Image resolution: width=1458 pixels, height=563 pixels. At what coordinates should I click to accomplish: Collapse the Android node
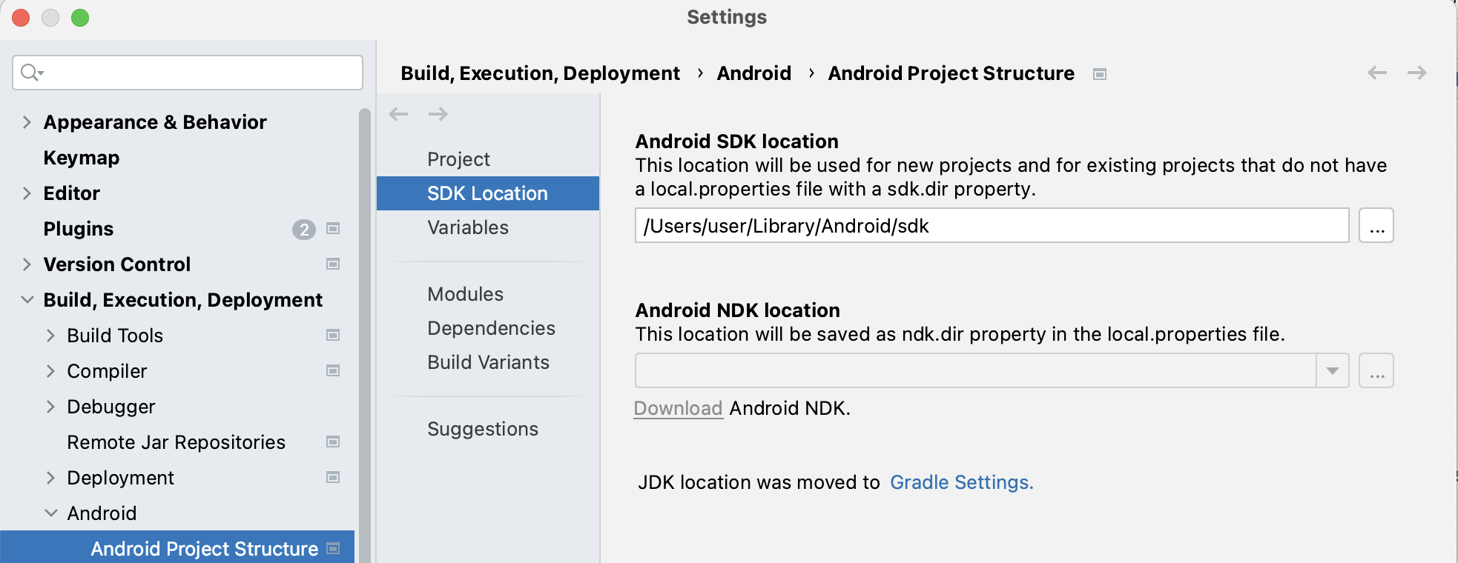[51, 513]
